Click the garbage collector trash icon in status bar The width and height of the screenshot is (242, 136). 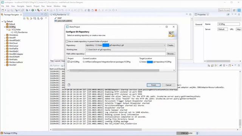tap(197, 133)
